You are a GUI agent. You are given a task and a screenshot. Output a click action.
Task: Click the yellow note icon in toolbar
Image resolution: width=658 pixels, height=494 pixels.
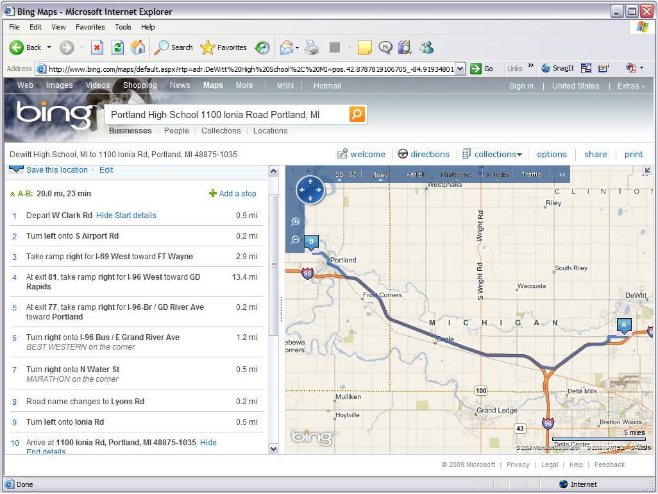pos(365,47)
